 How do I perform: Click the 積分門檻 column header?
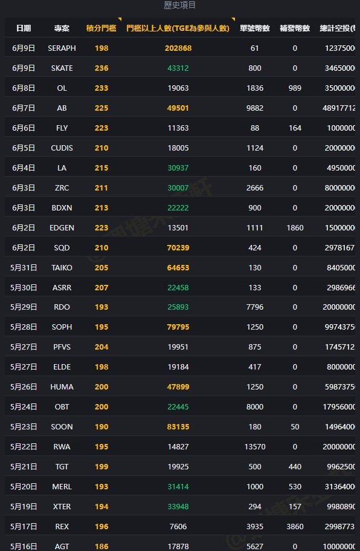(x=101, y=28)
